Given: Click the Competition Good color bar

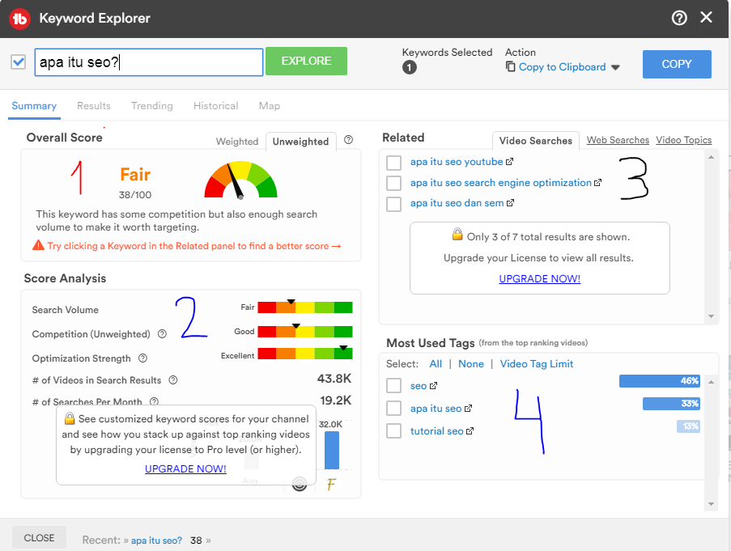Looking at the screenshot, I should 305,332.
